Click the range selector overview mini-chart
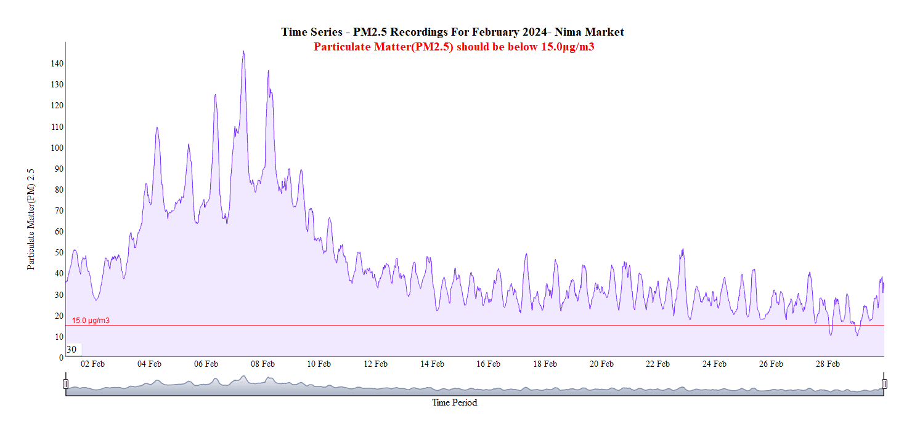 tap(474, 384)
